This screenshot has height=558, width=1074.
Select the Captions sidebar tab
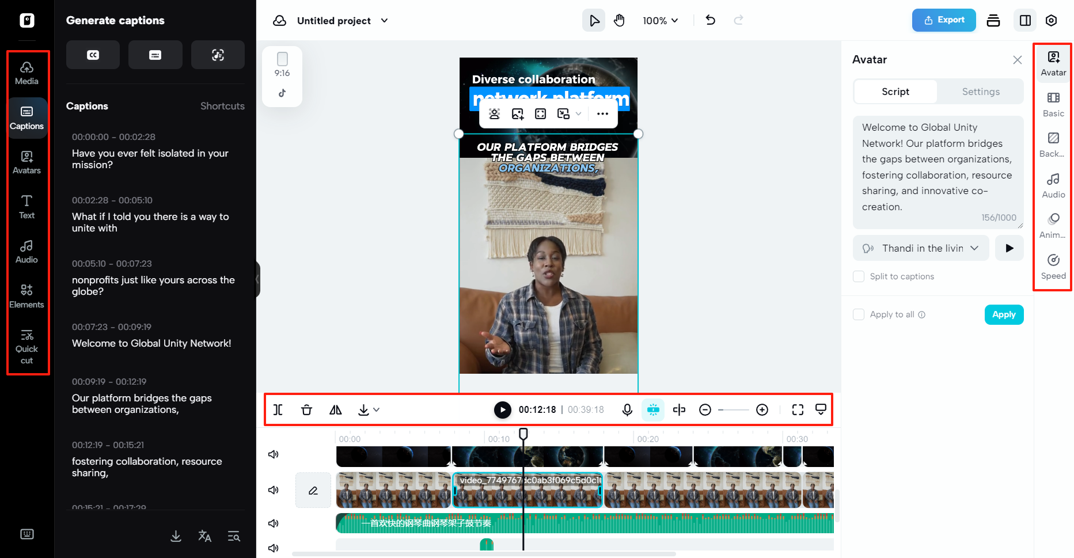tap(26, 118)
